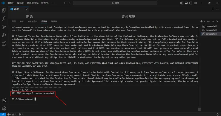Go back with the left arrow
The width and height of the screenshot is (221, 116).
point(65,3)
